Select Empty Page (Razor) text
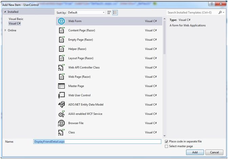This screenshot has height=159, width=228. tap(81, 39)
